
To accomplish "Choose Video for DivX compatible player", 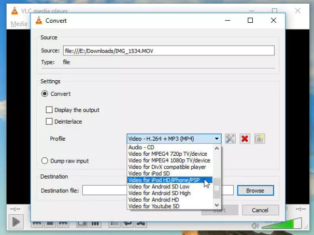I will coord(170,167).
